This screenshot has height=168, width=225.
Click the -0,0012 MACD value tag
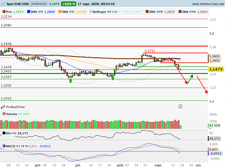(215, 153)
